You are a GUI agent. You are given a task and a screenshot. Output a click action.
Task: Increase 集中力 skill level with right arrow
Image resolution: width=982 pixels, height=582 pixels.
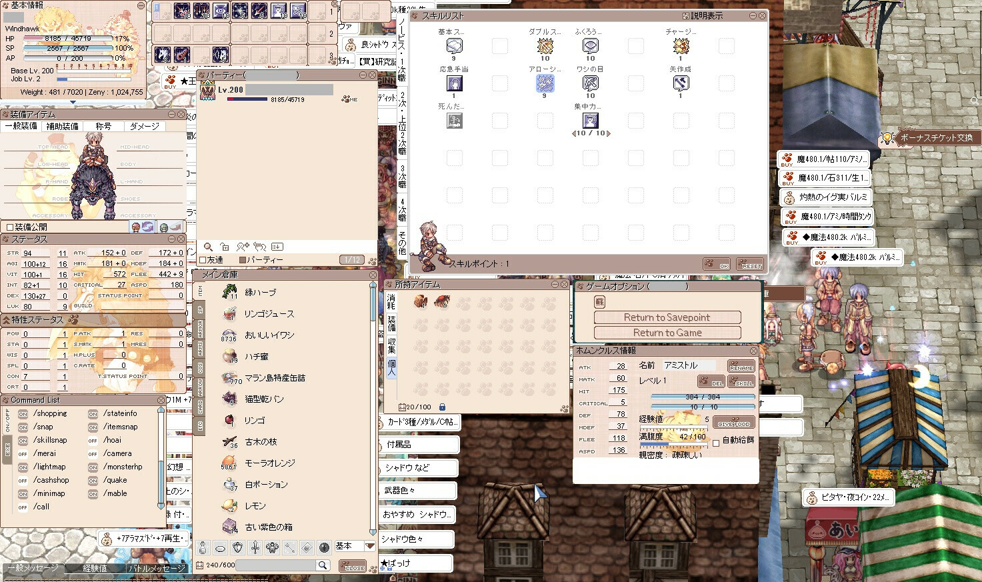point(607,133)
